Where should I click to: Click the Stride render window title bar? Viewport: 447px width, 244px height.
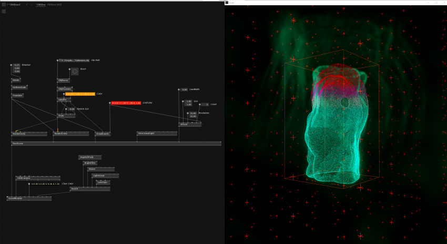[x=336, y=3]
